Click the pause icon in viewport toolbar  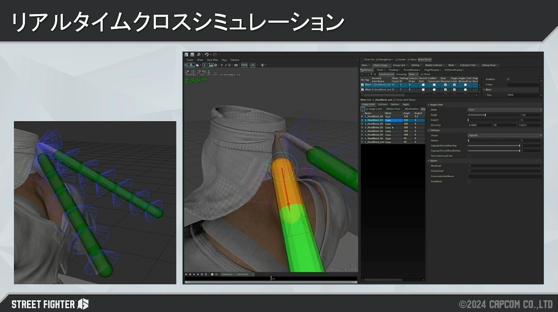point(253,65)
